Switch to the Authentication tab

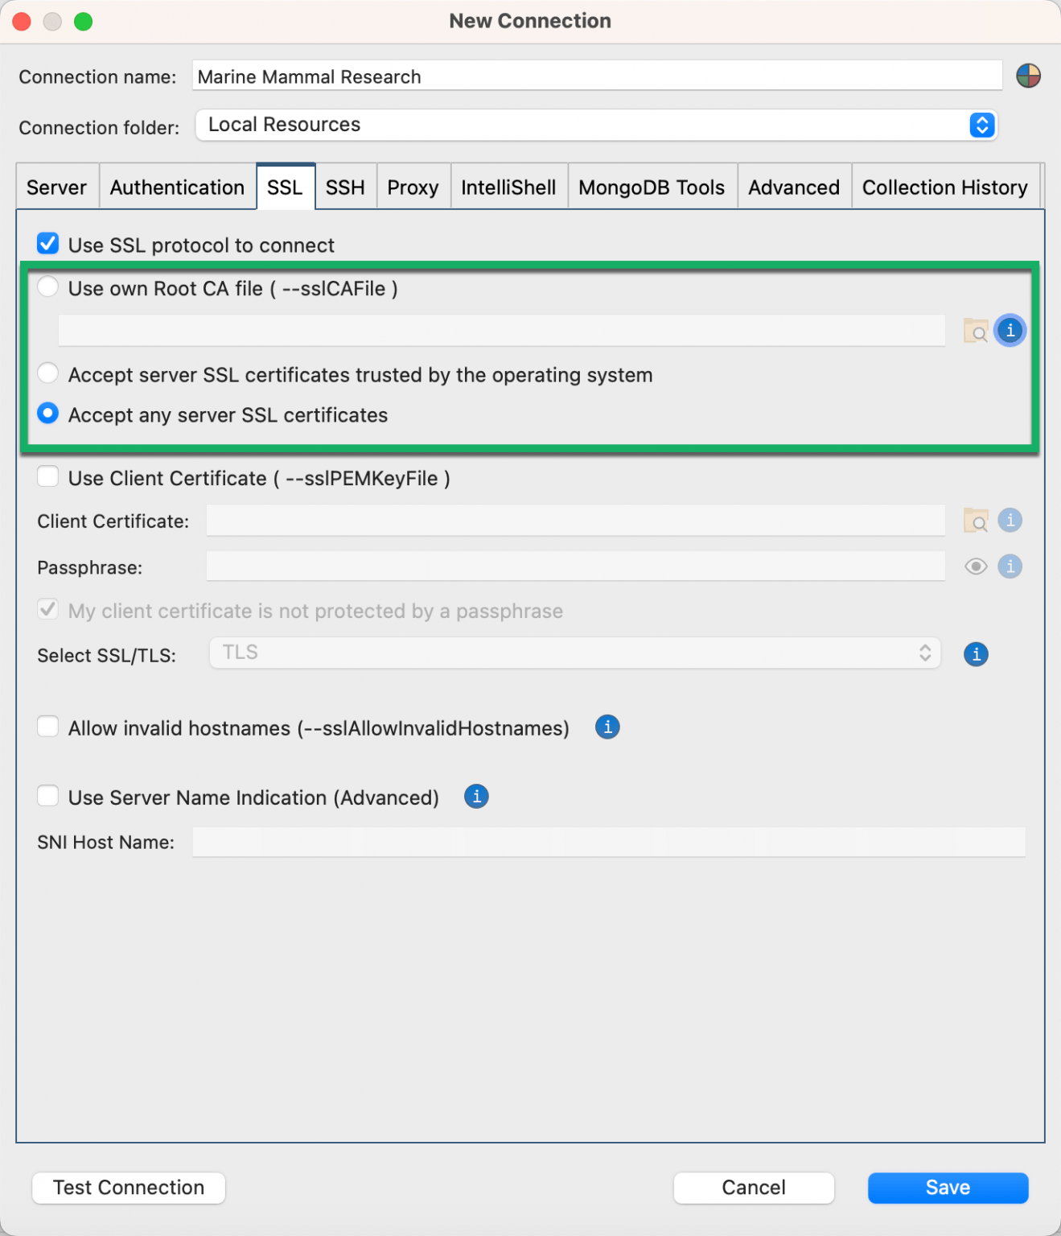pos(177,187)
